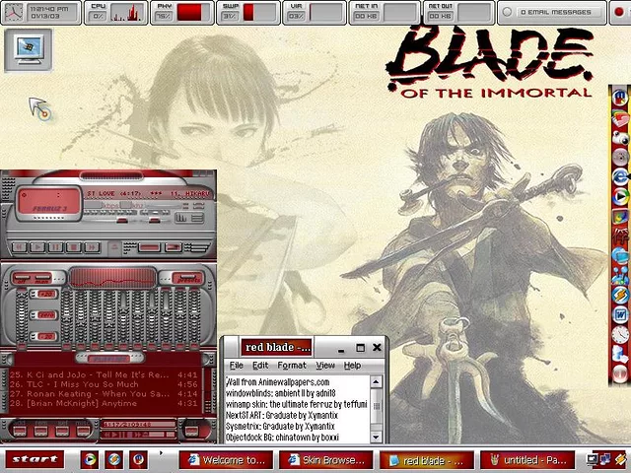Open the camera icon in dock
631x473 pixels.
620,138
